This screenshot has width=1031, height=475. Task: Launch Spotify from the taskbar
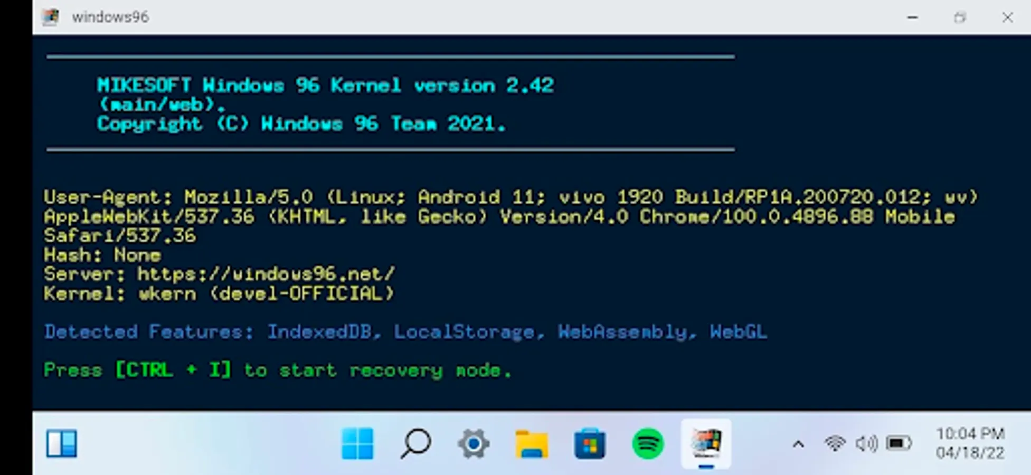(x=648, y=443)
